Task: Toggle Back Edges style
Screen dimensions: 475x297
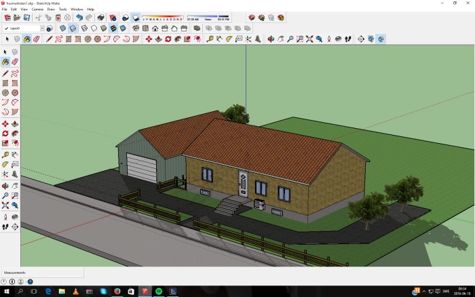Action: coord(73,28)
